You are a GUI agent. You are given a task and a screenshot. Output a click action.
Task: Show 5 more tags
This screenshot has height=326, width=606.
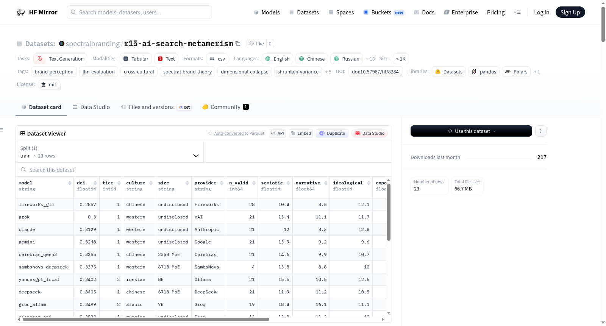[x=328, y=72]
